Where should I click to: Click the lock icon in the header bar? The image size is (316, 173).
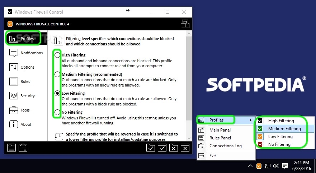185,24
